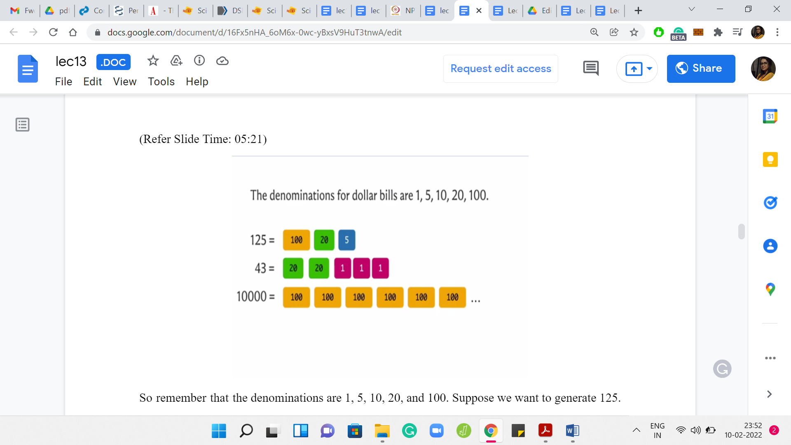The height and width of the screenshot is (445, 791).
Task: Open Google Keep side panel
Action: click(770, 159)
